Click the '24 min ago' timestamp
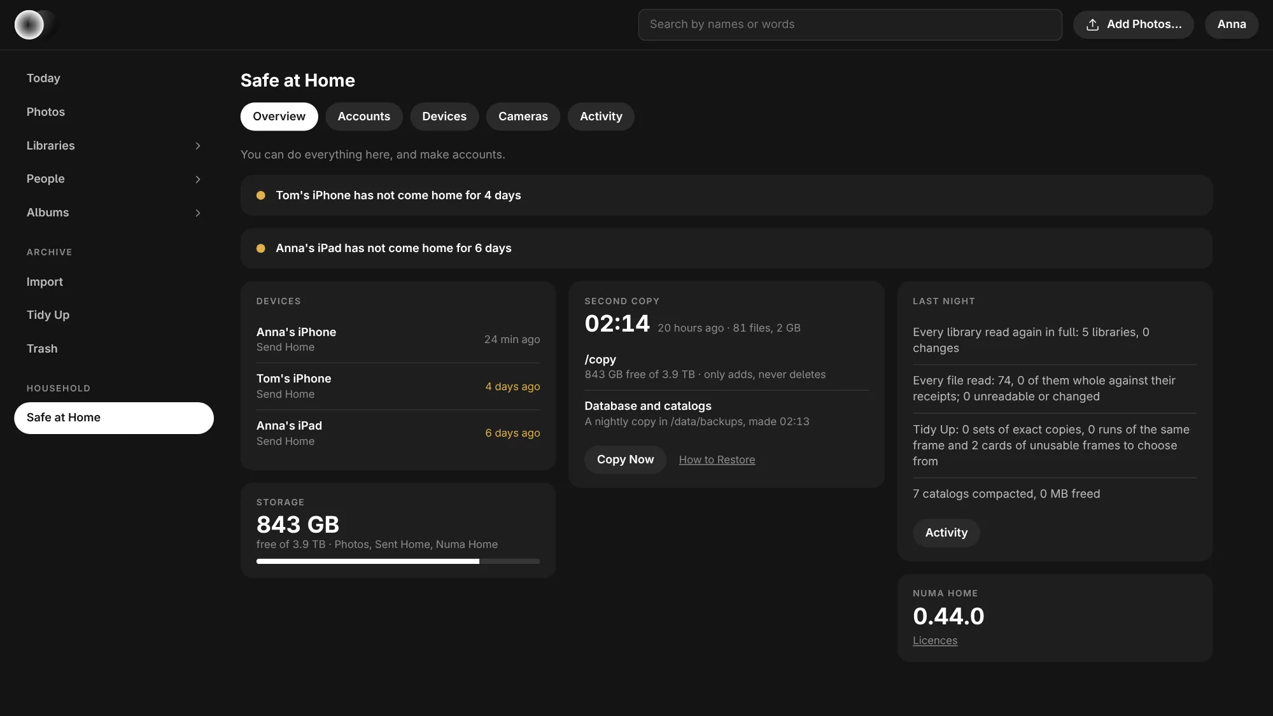The height and width of the screenshot is (716, 1273). point(512,339)
